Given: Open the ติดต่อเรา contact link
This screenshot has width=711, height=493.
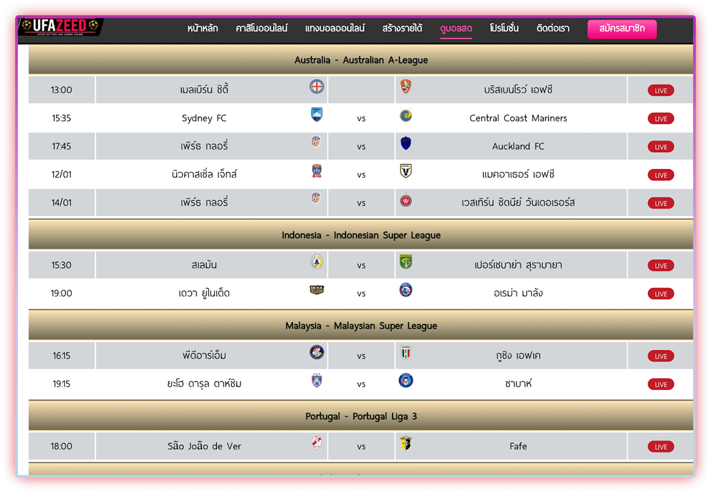Looking at the screenshot, I should pos(553,29).
